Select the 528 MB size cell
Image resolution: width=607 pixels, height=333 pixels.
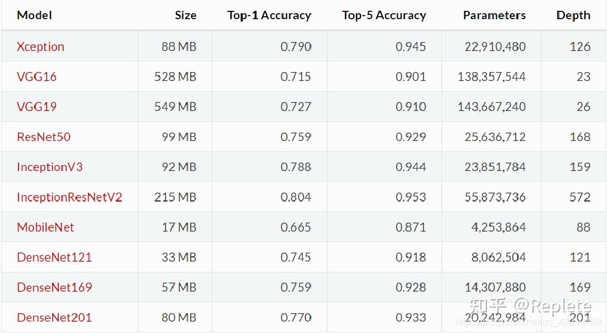175,77
